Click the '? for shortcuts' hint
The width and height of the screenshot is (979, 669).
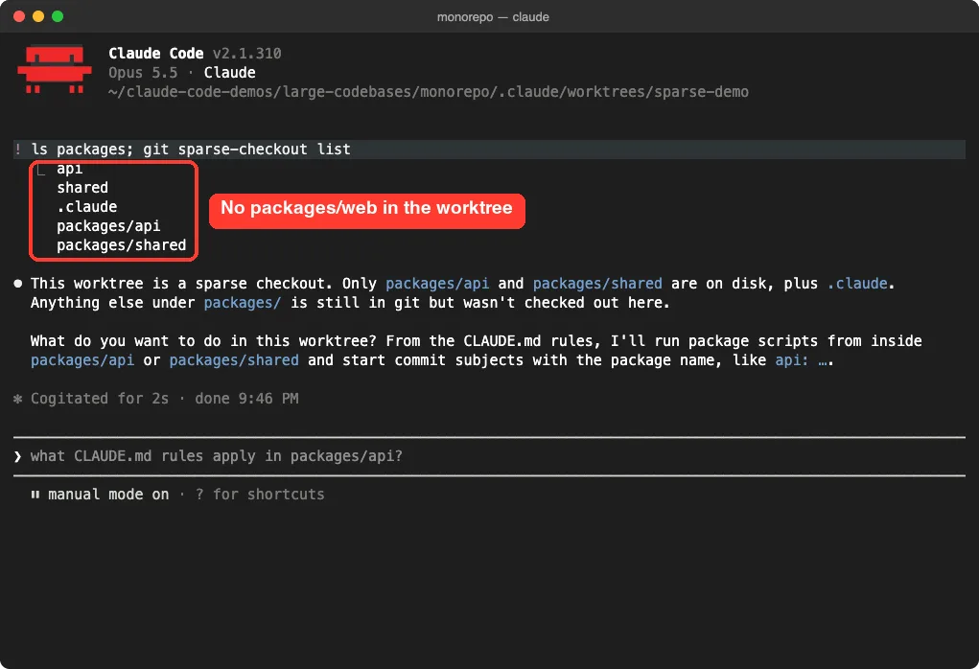tap(260, 495)
